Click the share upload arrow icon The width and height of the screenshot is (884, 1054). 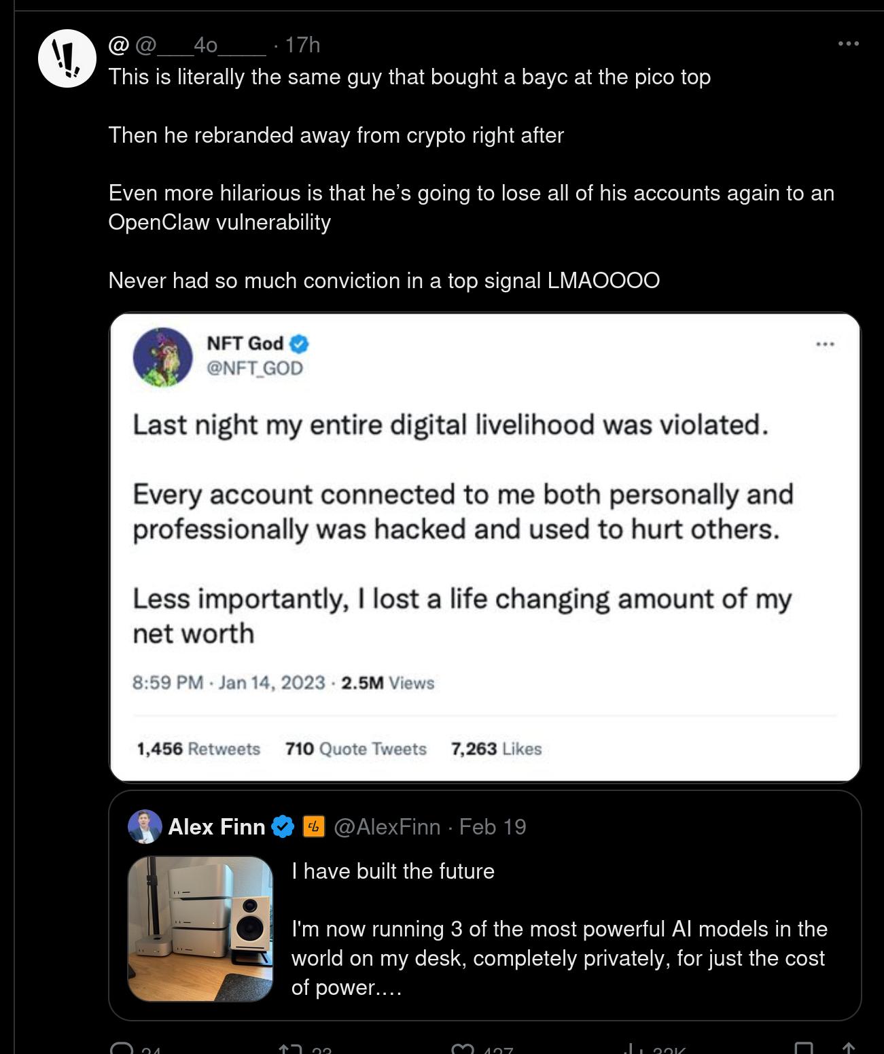click(847, 1049)
